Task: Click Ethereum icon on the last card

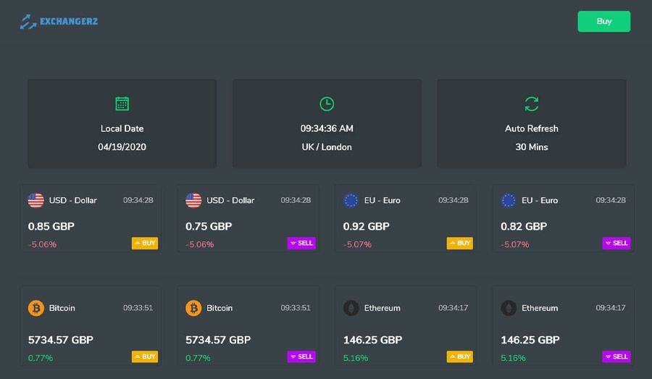Action: (x=508, y=308)
